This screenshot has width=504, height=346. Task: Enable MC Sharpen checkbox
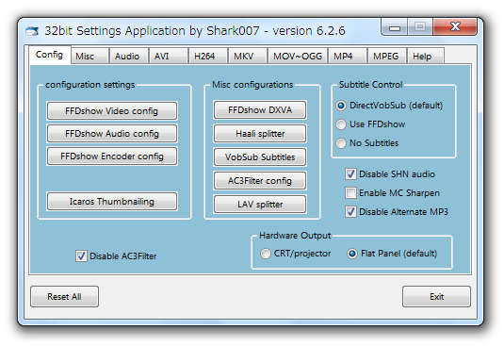(x=392, y=193)
